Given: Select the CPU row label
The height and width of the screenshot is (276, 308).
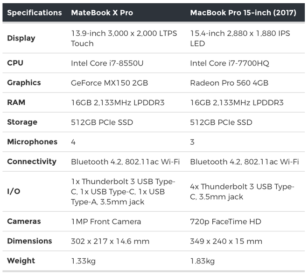Looking at the screenshot, I should [15, 63].
